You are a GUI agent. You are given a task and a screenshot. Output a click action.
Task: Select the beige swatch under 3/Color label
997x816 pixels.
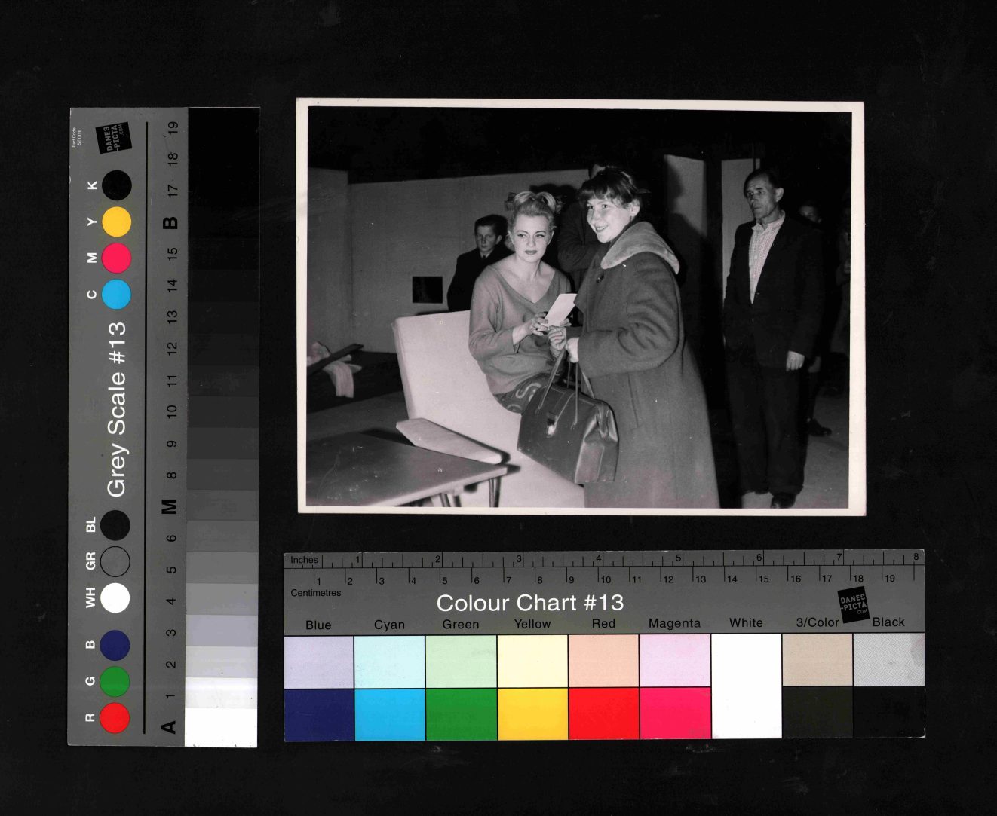click(818, 660)
